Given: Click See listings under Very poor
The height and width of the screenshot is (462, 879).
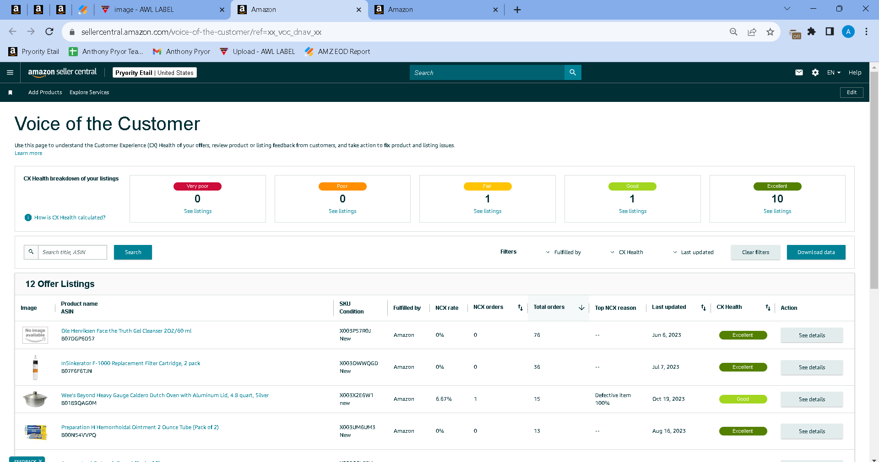Looking at the screenshot, I should (198, 211).
